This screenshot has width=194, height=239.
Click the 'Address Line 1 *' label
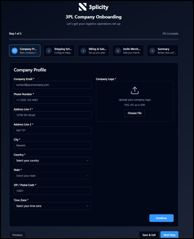23,109
